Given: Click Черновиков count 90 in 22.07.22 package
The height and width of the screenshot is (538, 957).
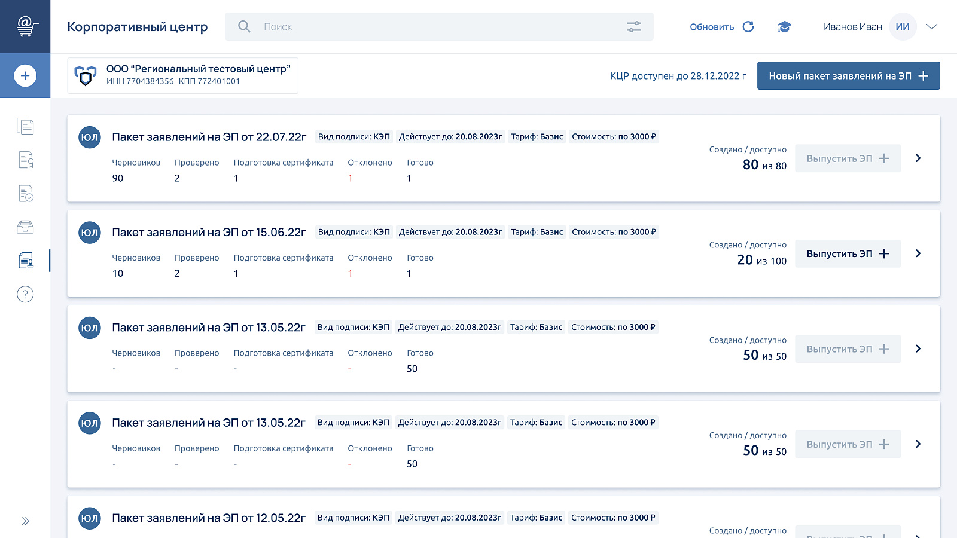Looking at the screenshot, I should [x=118, y=178].
